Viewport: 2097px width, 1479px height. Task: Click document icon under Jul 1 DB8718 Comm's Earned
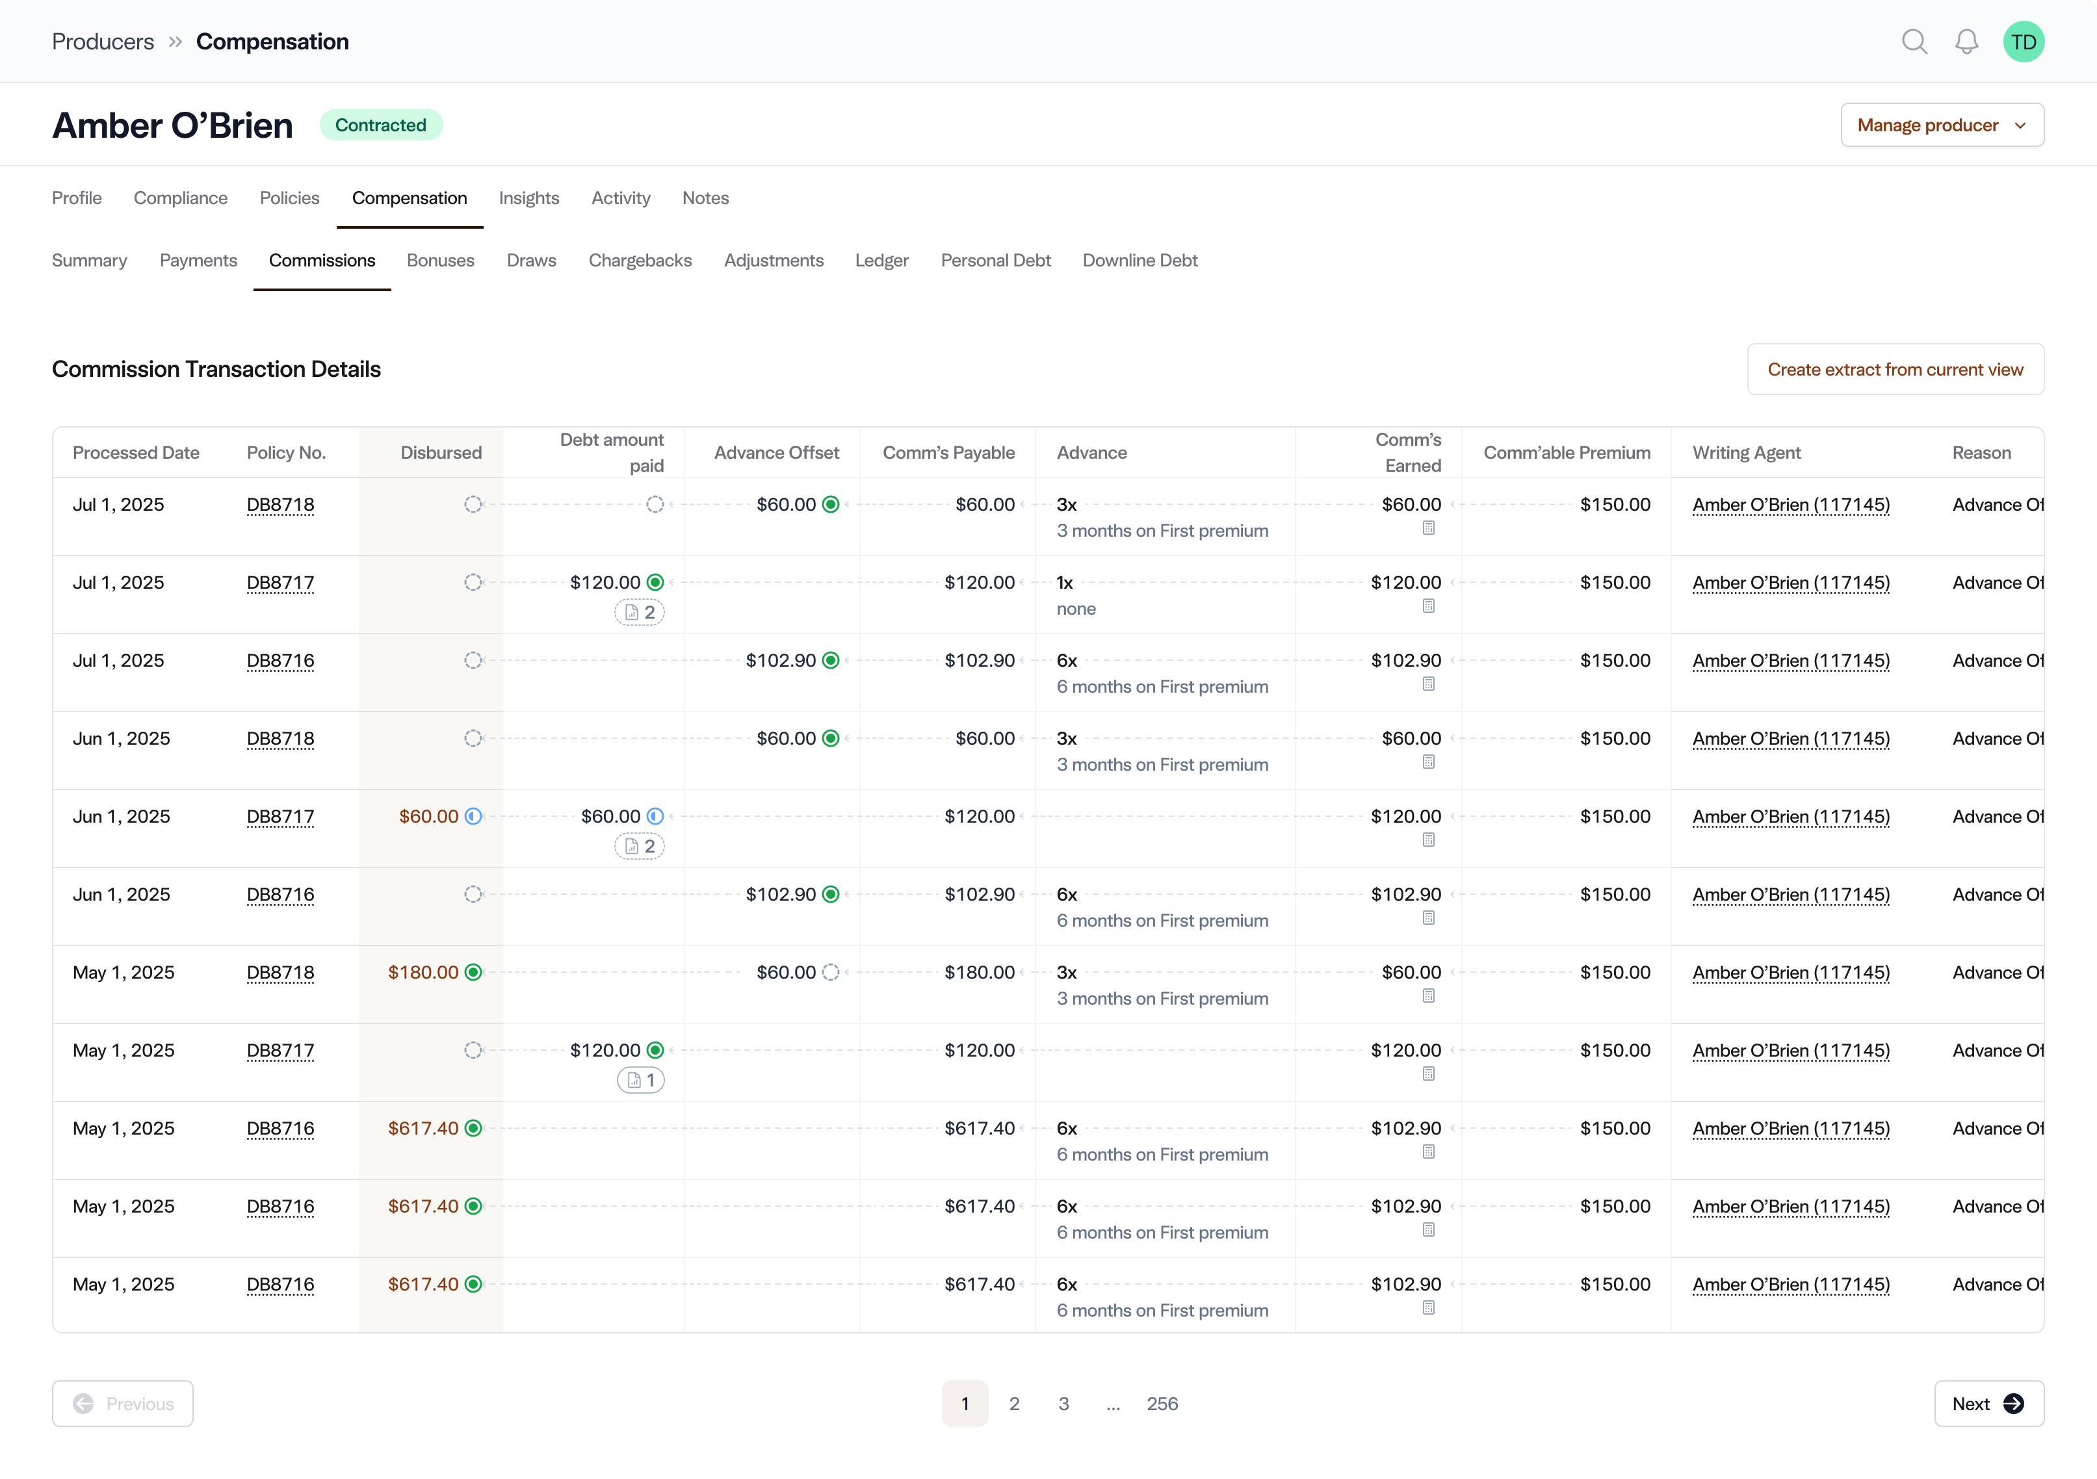pyautogui.click(x=1429, y=528)
